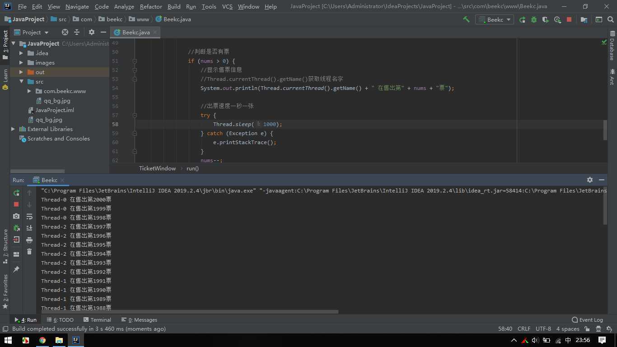
Task: Open Project panel settings gear
Action: pyautogui.click(x=92, y=32)
